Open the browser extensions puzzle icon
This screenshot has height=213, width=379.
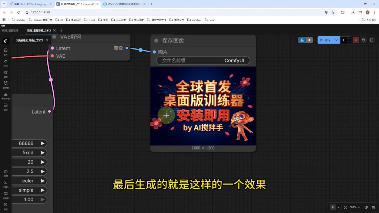(343, 12)
